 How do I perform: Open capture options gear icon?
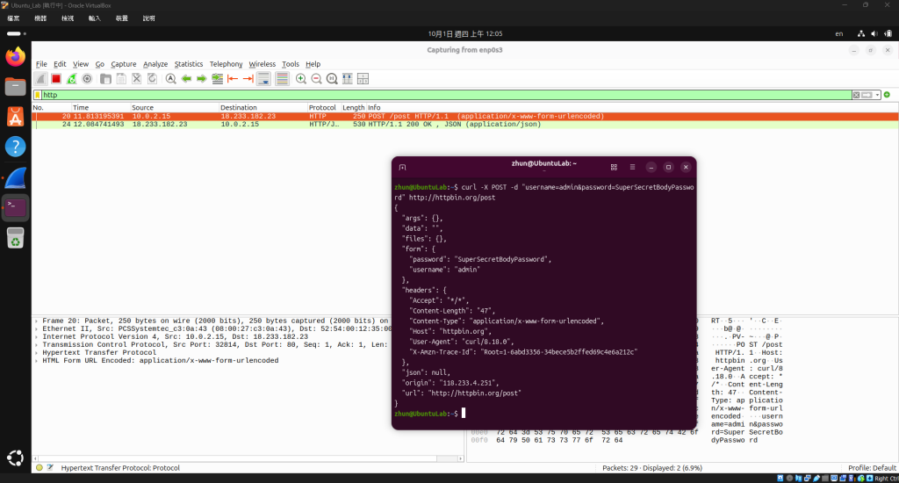click(x=87, y=78)
